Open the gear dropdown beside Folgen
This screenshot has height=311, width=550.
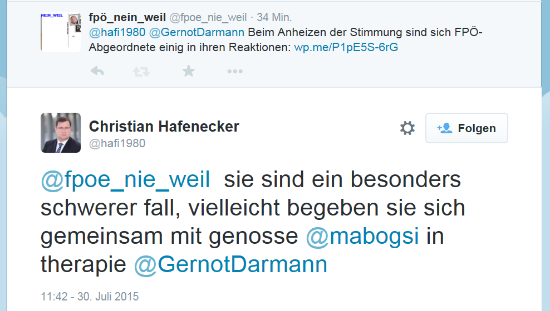tap(407, 128)
